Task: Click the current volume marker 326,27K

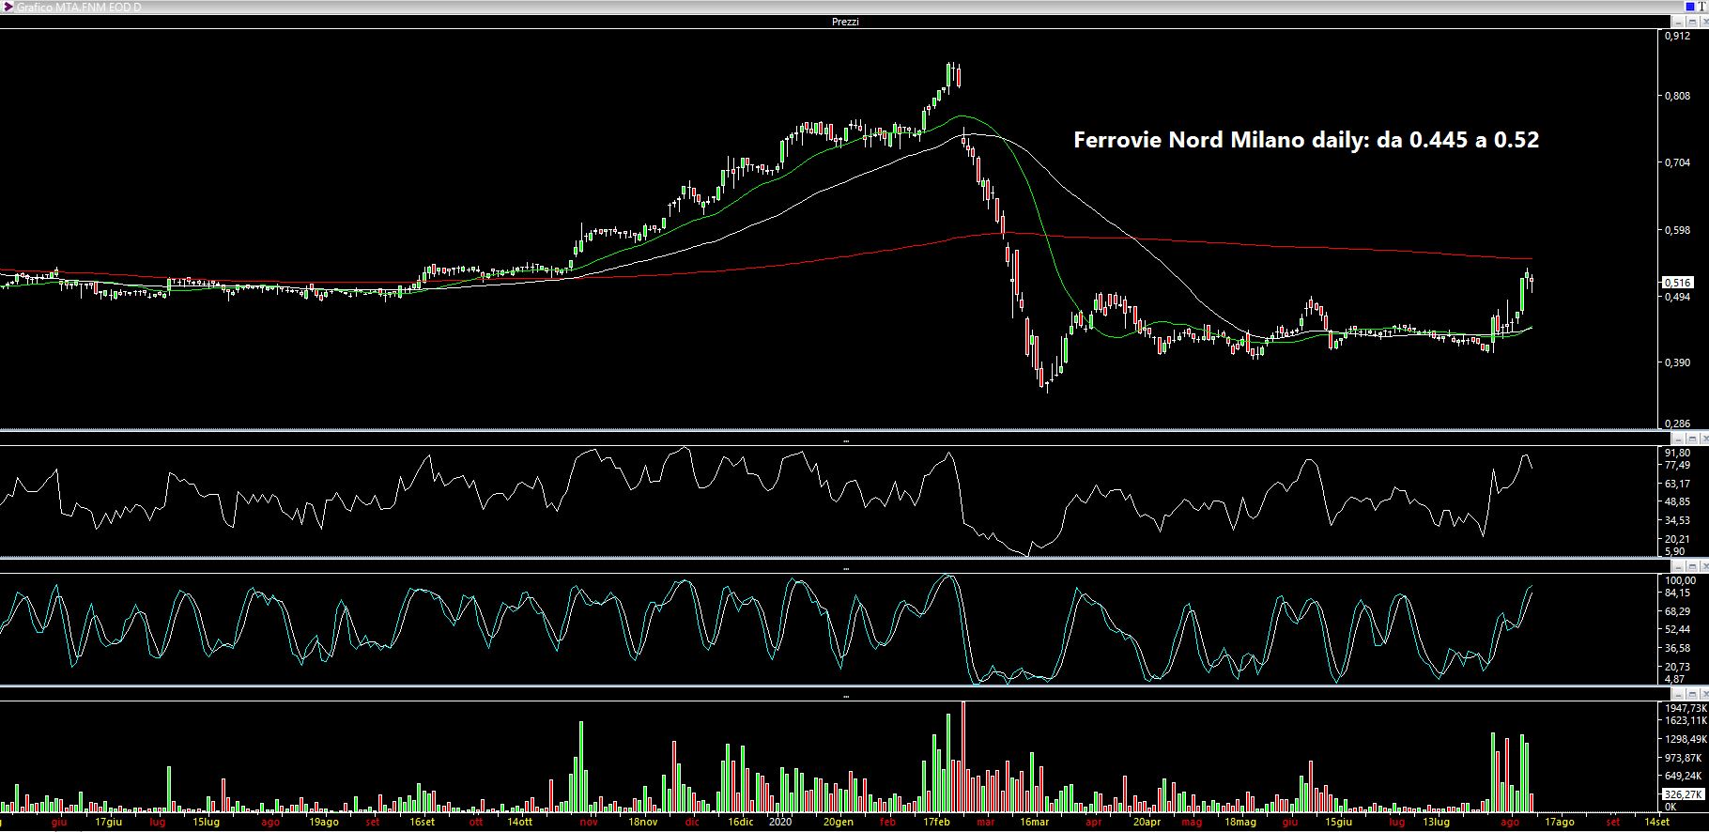Action: click(x=1683, y=794)
